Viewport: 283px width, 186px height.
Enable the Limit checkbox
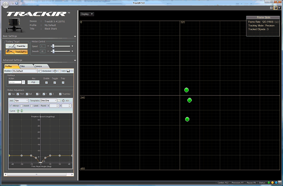[31, 106]
